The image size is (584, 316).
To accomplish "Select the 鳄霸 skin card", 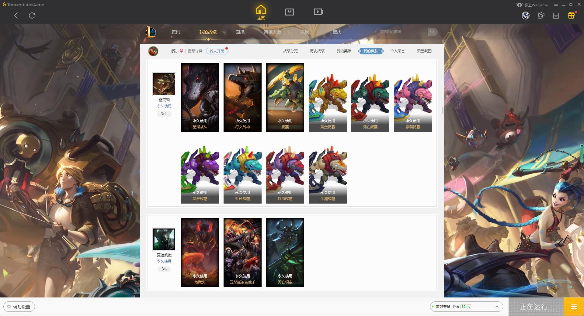I will [x=285, y=97].
